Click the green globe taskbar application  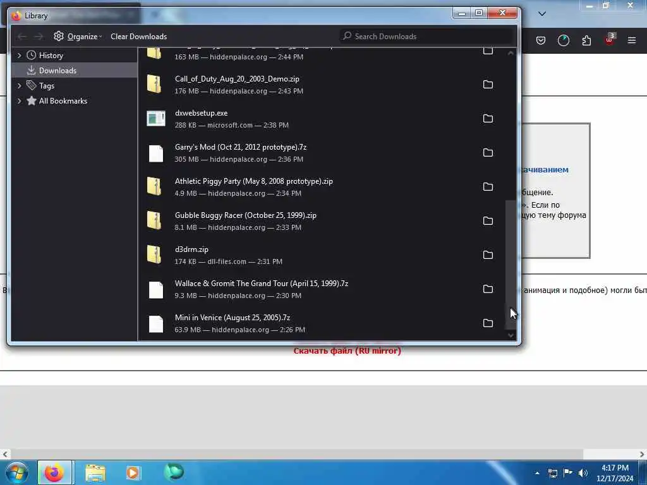click(x=173, y=472)
